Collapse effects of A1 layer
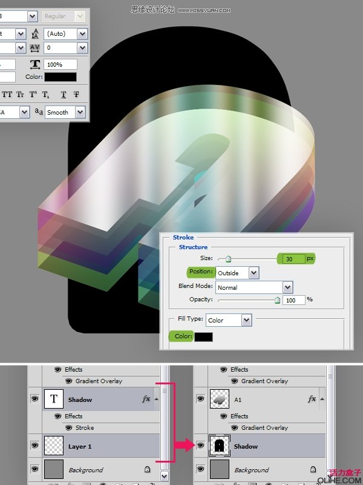Viewport: 363px width, 485px height. [322, 399]
